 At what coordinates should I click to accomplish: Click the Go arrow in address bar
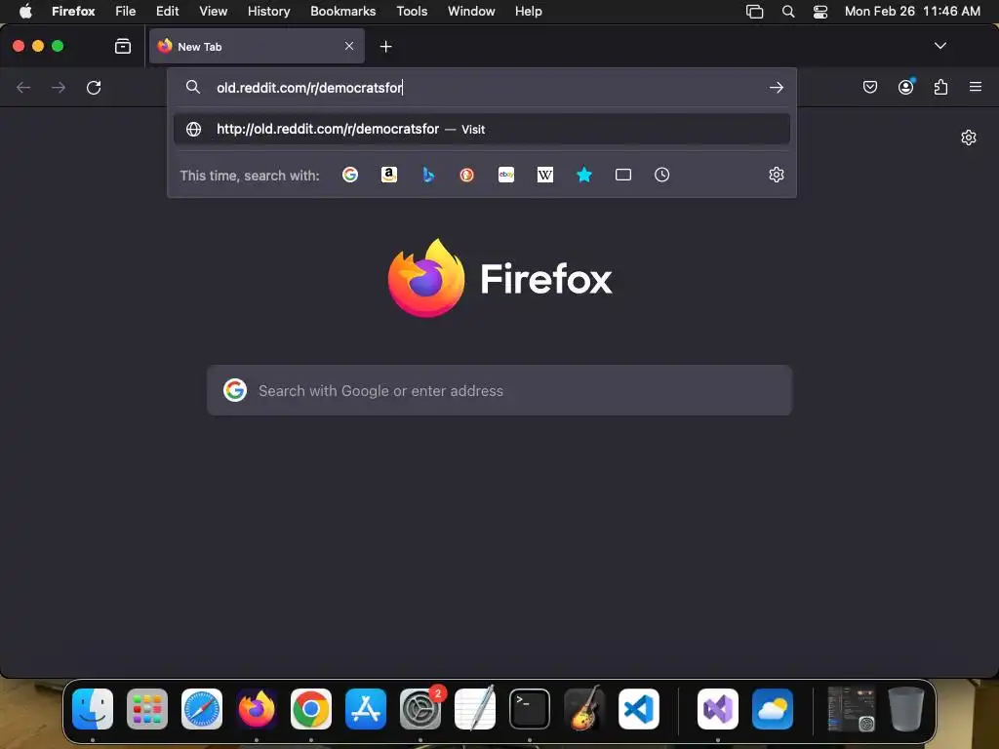[776, 87]
